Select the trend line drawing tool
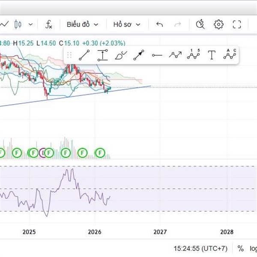The height and width of the screenshot is (257, 257). point(84,55)
